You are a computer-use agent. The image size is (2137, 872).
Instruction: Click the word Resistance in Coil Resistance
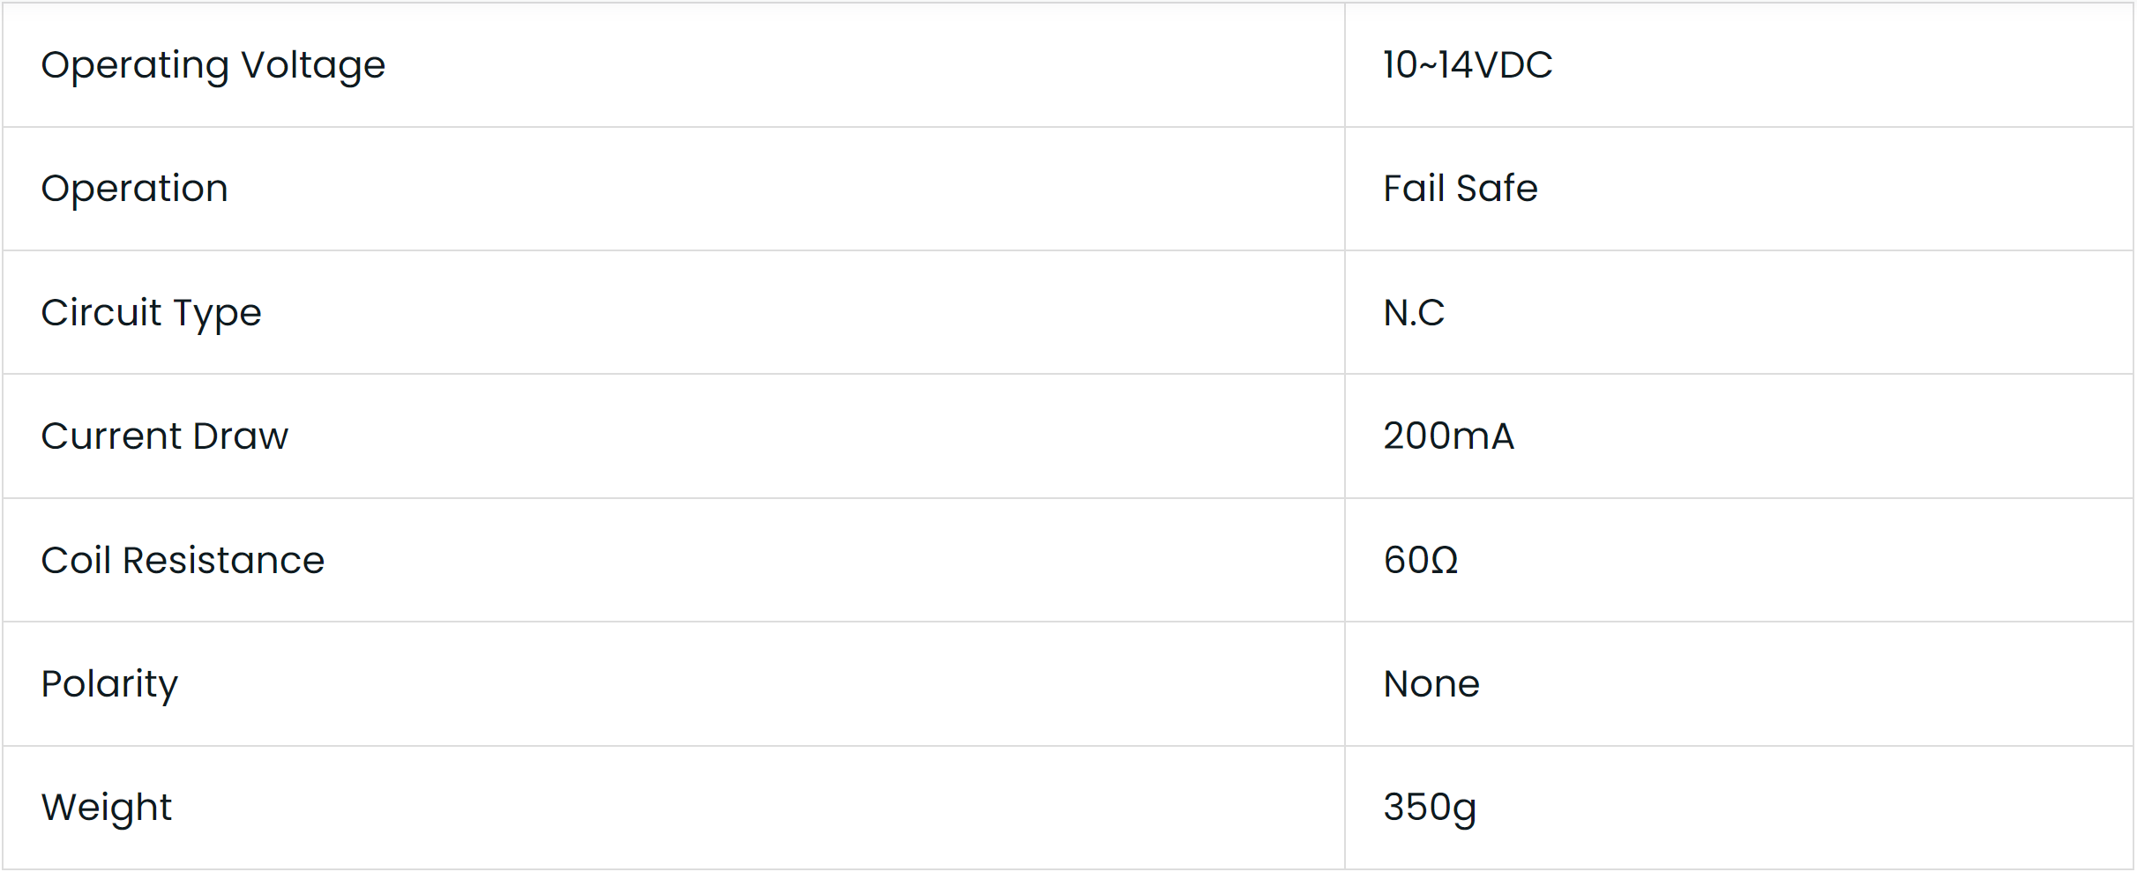coord(223,561)
